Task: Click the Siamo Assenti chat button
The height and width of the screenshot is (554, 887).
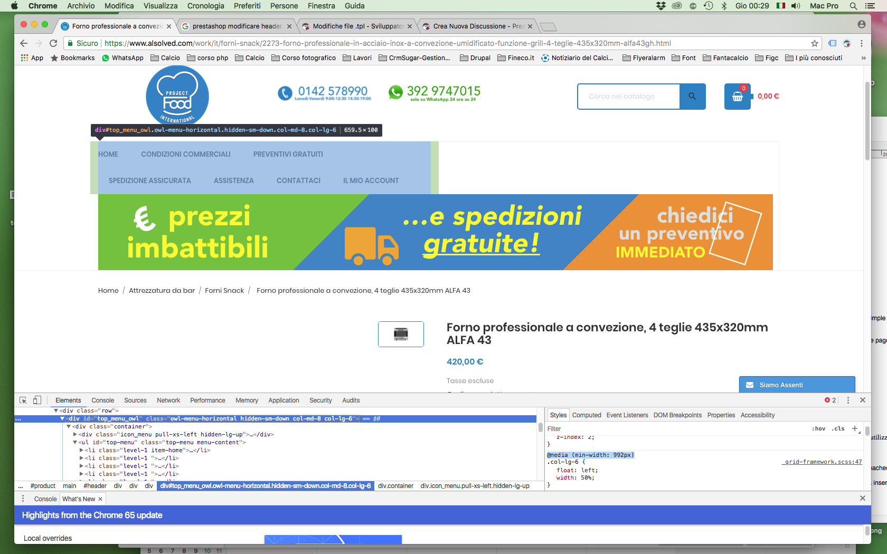Action: [797, 385]
